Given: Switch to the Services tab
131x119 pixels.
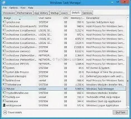Looking at the screenshot, I should (87, 13).
